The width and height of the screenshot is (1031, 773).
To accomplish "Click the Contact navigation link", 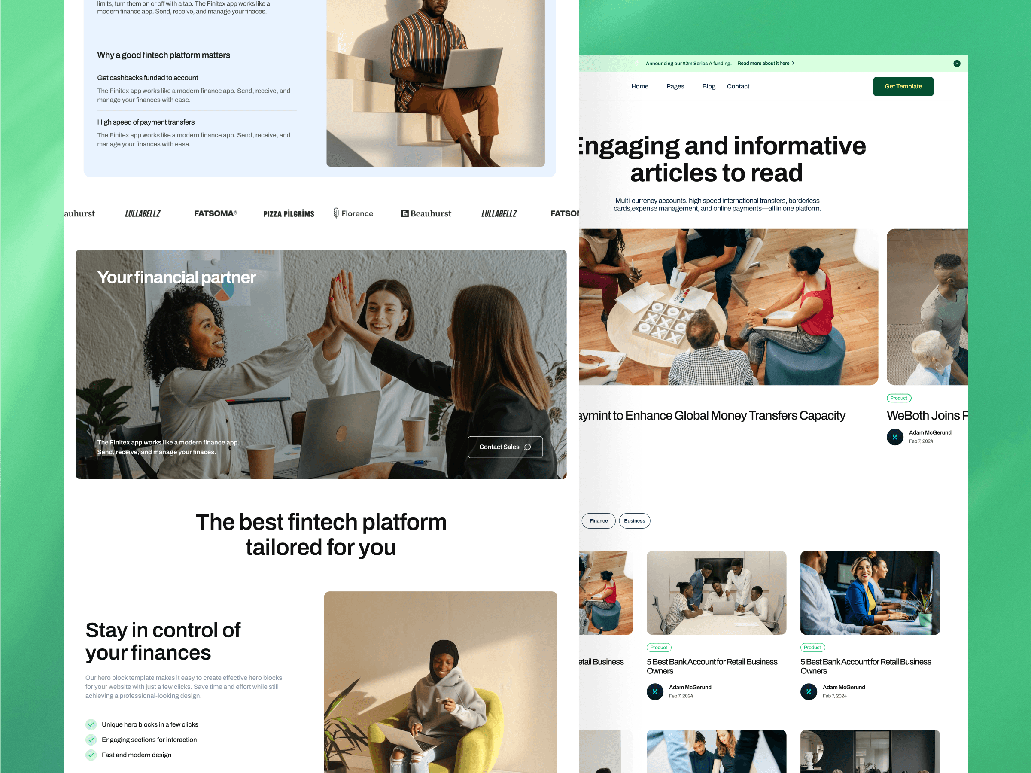I will click(738, 86).
